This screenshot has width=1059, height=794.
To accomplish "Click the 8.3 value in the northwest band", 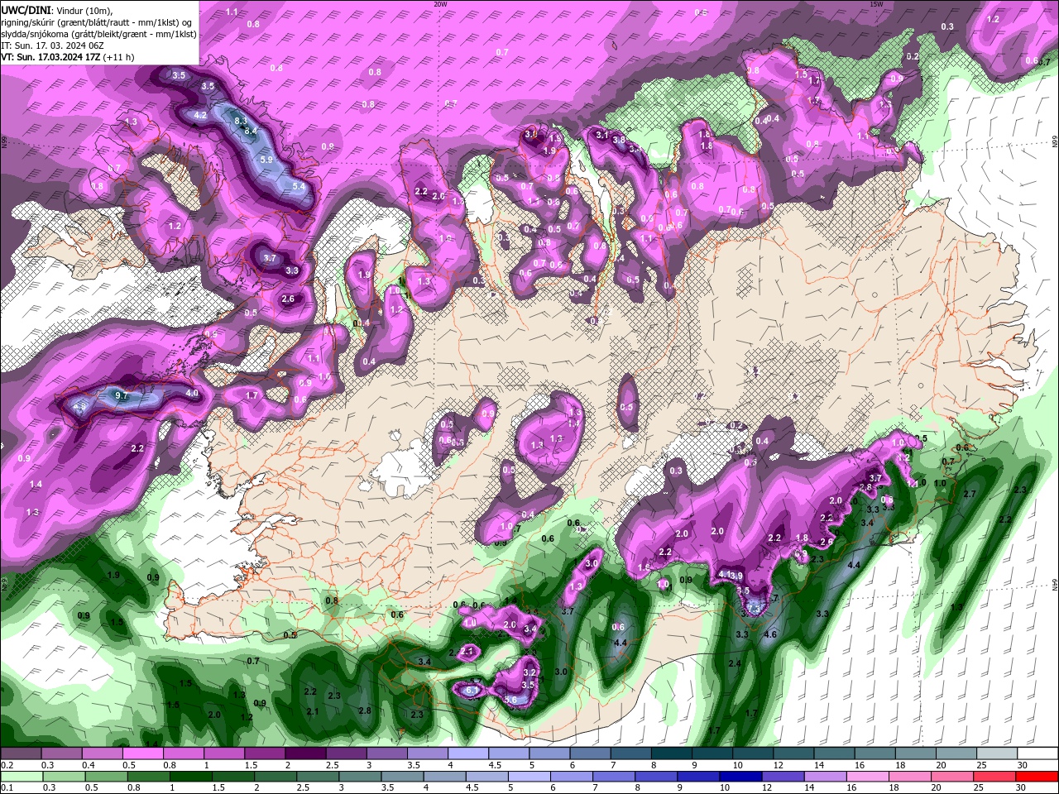I will pyautogui.click(x=241, y=121).
